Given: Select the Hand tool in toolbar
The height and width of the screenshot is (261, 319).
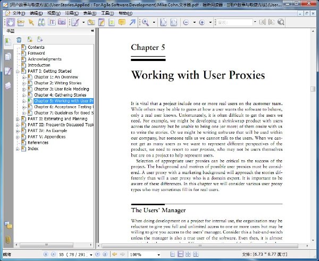Looking at the screenshot, I should (x=10, y=22).
